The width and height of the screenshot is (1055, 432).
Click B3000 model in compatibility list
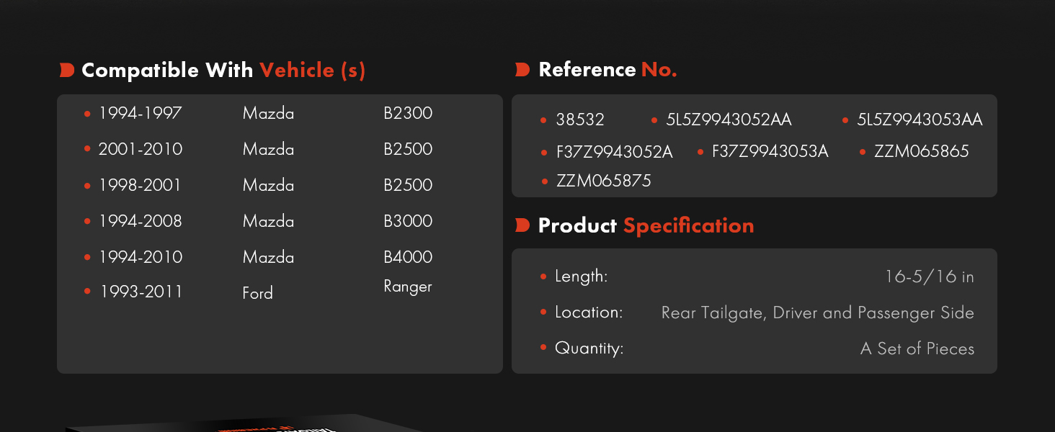(408, 221)
